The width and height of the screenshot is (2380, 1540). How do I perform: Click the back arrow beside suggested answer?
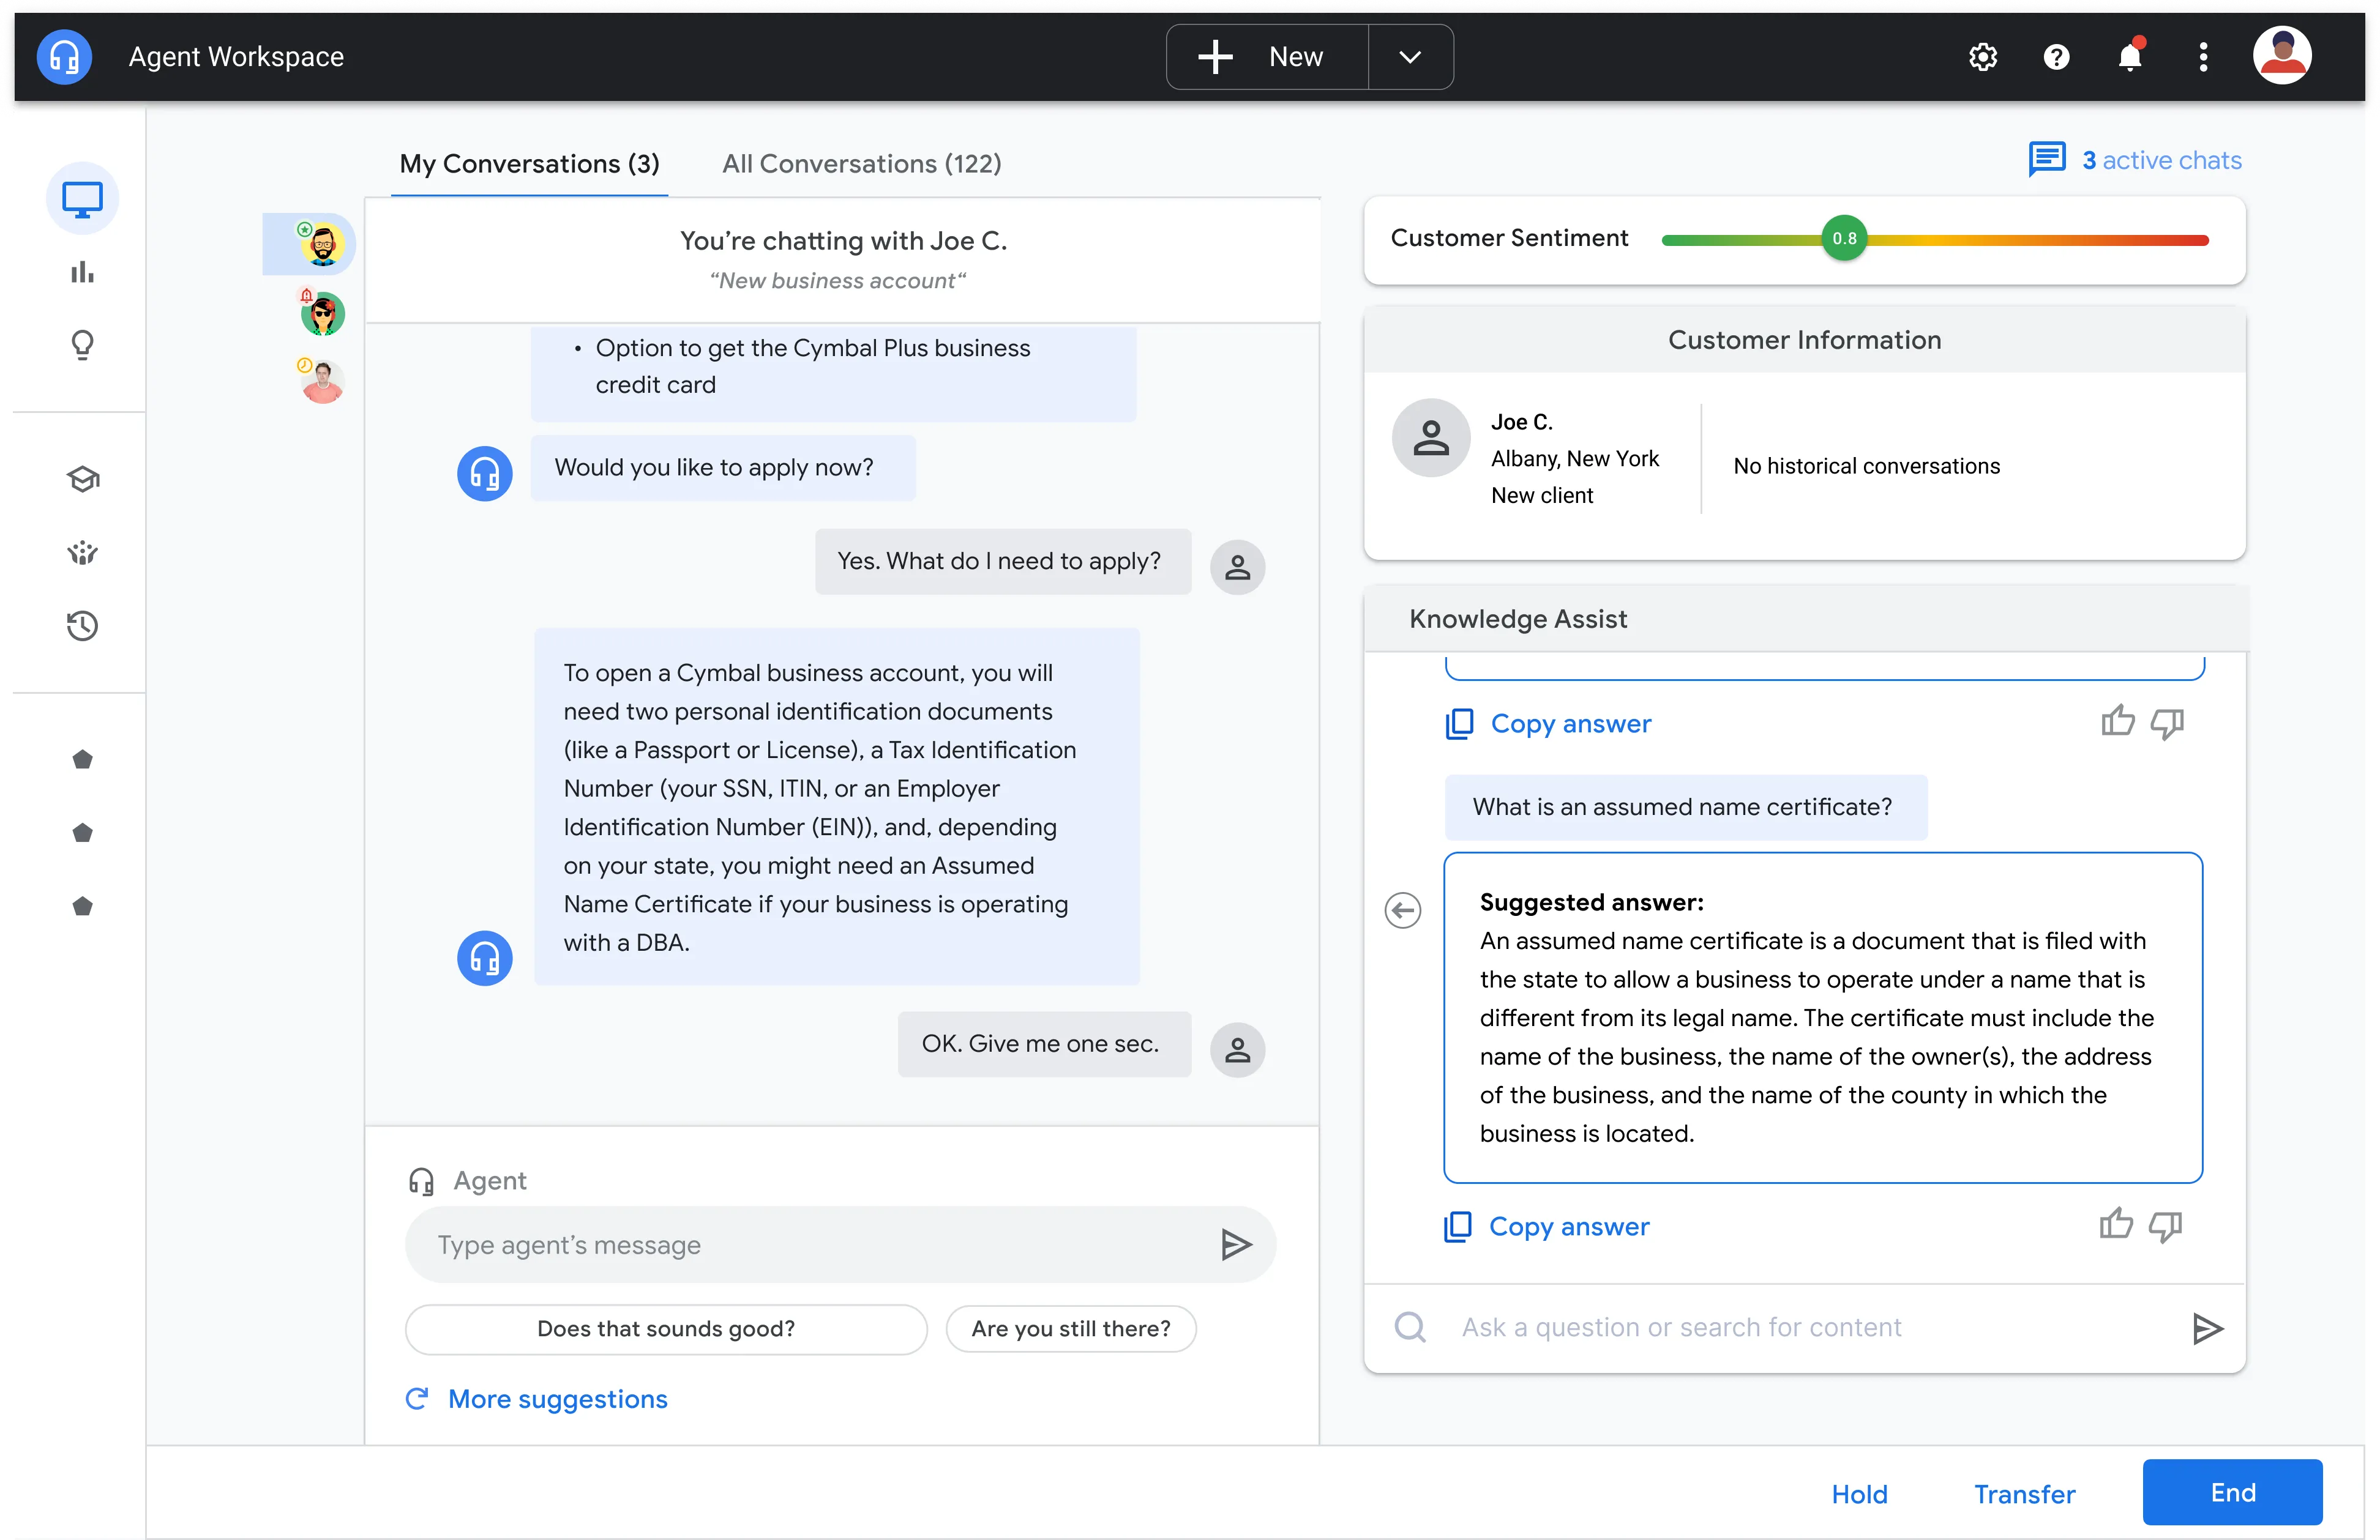pyautogui.click(x=1402, y=910)
